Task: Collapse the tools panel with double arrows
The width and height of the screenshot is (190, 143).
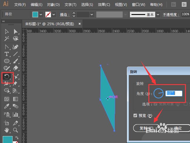Action: pyautogui.click(x=4, y=21)
